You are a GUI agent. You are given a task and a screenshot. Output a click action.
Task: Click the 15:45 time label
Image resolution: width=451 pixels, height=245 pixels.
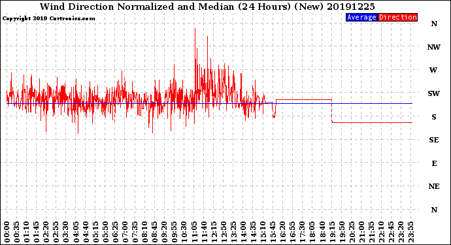273,232
